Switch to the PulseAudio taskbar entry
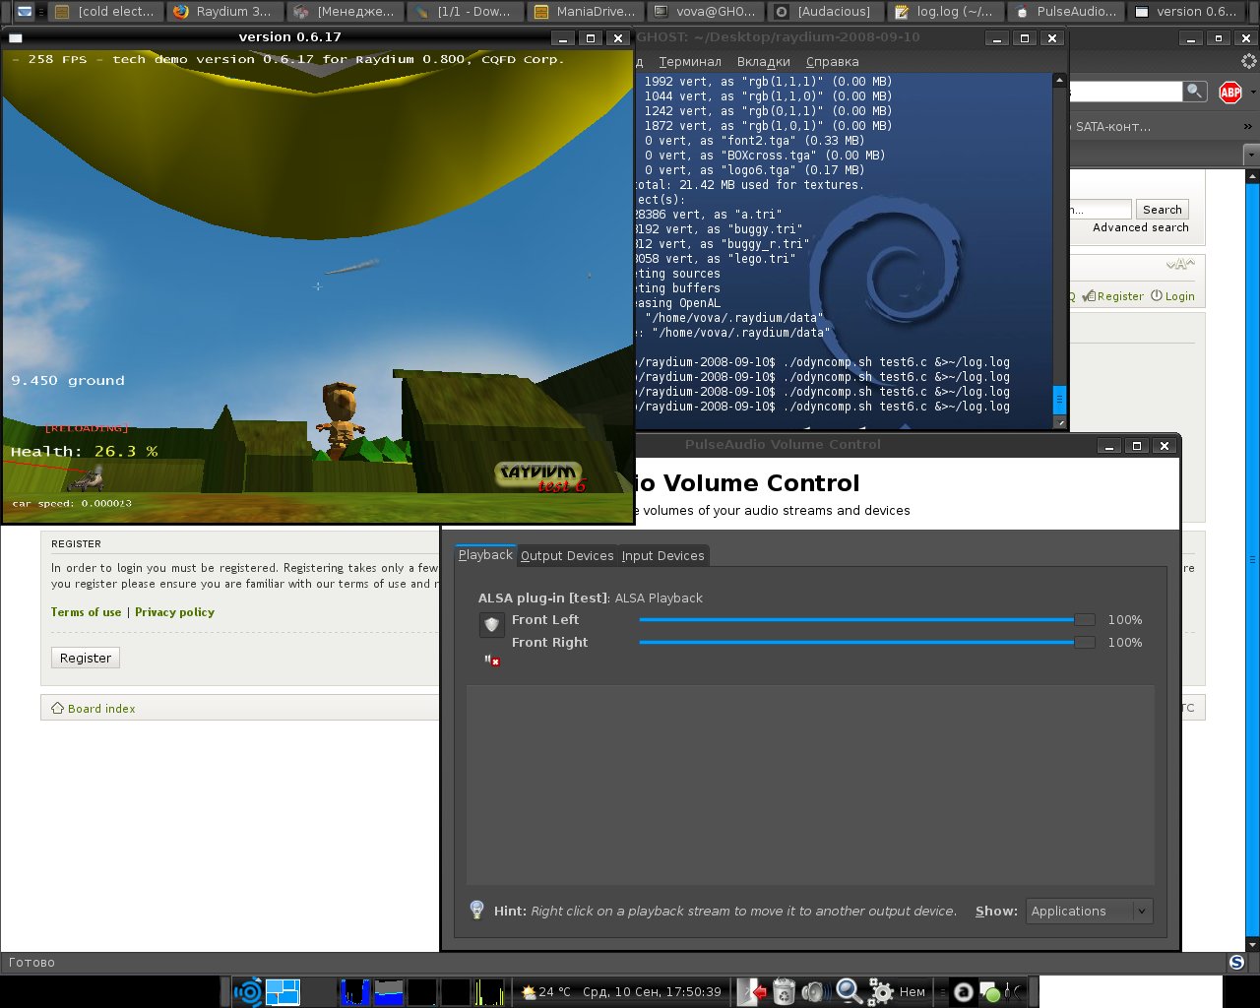 coord(1066,12)
